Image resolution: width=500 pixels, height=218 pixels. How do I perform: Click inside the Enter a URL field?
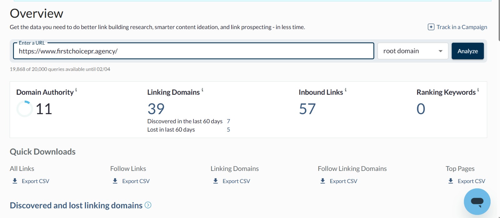click(194, 51)
